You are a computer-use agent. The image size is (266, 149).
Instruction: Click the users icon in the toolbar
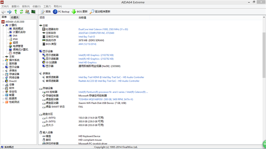27,12
